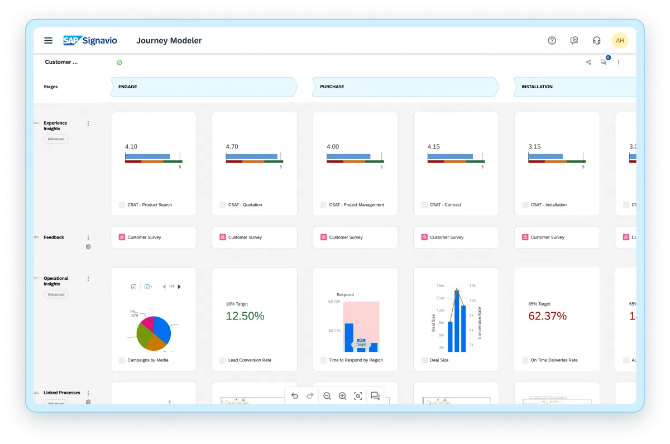This screenshot has width=670, height=444.
Task: Tick checkbox beside CSAT - Product Search
Action: click(122, 205)
